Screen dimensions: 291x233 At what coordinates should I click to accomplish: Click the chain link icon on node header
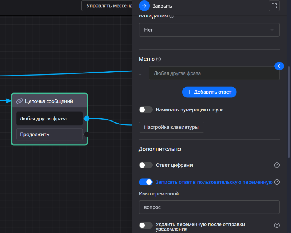(x=19, y=101)
